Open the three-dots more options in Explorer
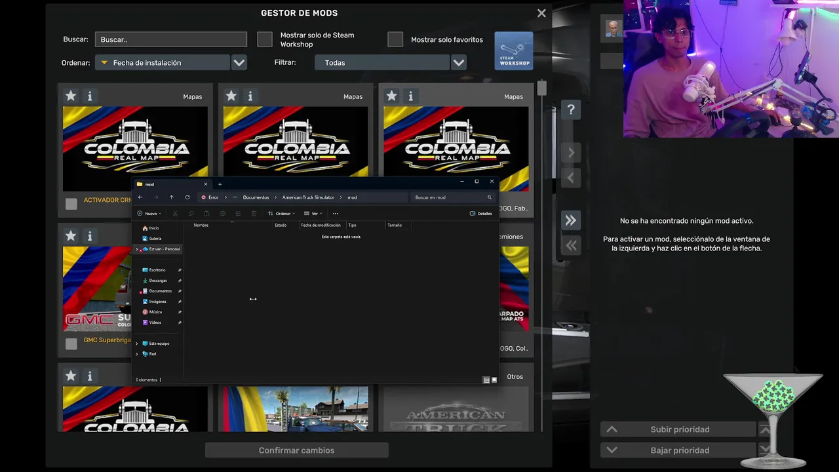 click(335, 213)
